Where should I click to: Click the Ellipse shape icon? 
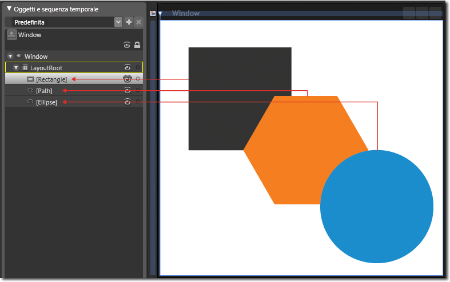pyautogui.click(x=30, y=102)
